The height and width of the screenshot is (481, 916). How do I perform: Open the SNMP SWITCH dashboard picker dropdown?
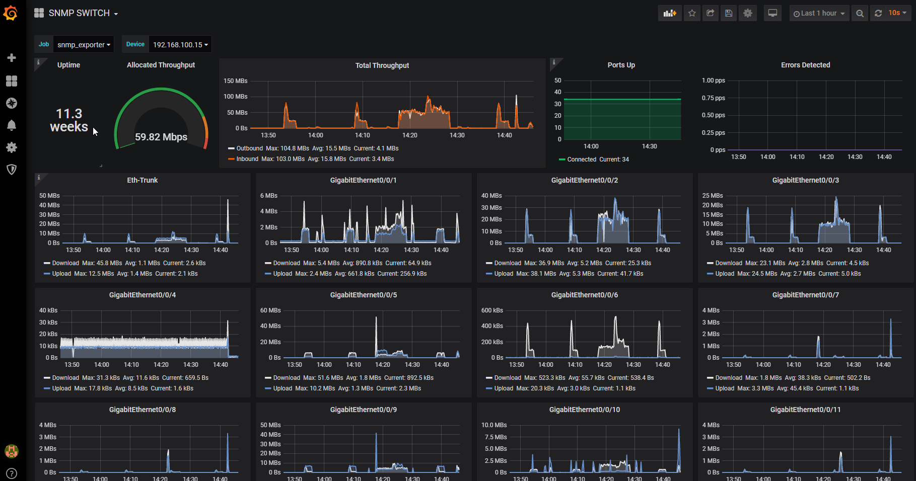83,13
